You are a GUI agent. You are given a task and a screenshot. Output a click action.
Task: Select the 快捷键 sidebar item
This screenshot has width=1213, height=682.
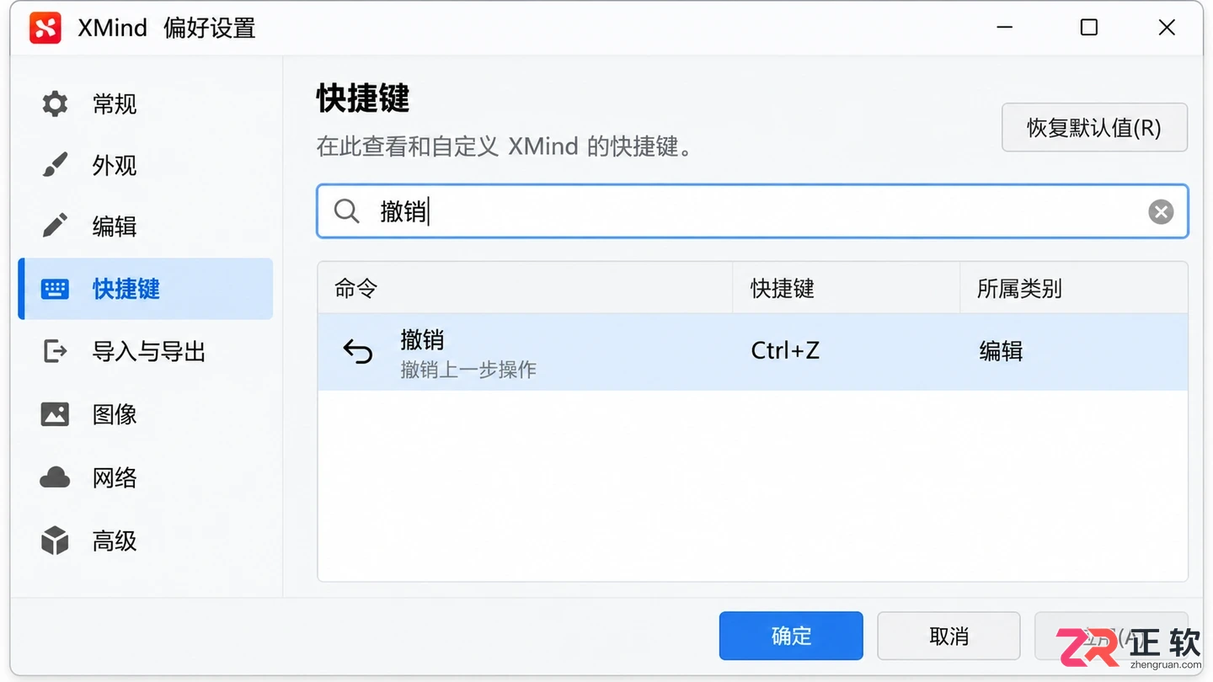[145, 289]
